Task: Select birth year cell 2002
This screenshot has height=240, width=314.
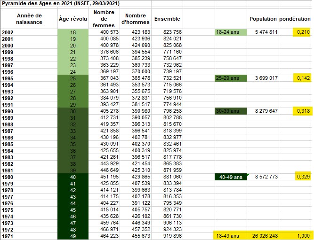Action: click(29, 32)
